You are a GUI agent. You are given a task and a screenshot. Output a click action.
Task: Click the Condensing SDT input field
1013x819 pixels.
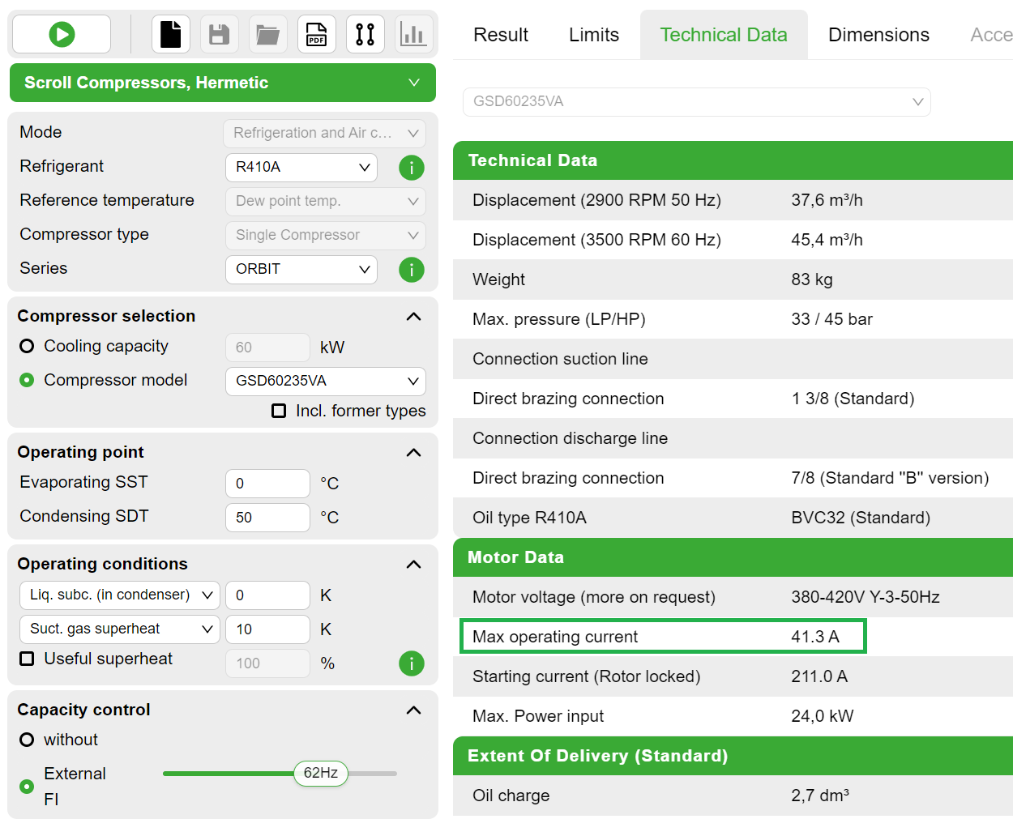pyautogui.click(x=267, y=518)
